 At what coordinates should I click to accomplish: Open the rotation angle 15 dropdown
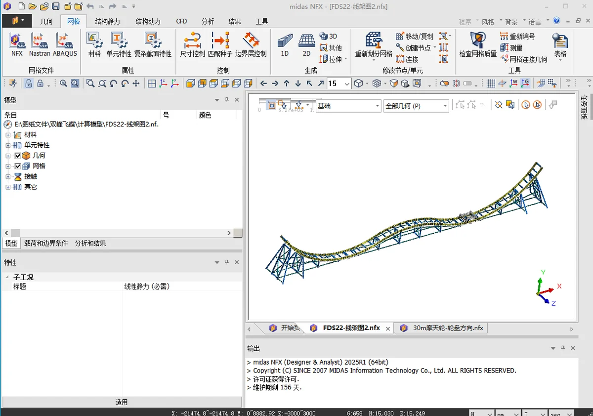click(347, 83)
